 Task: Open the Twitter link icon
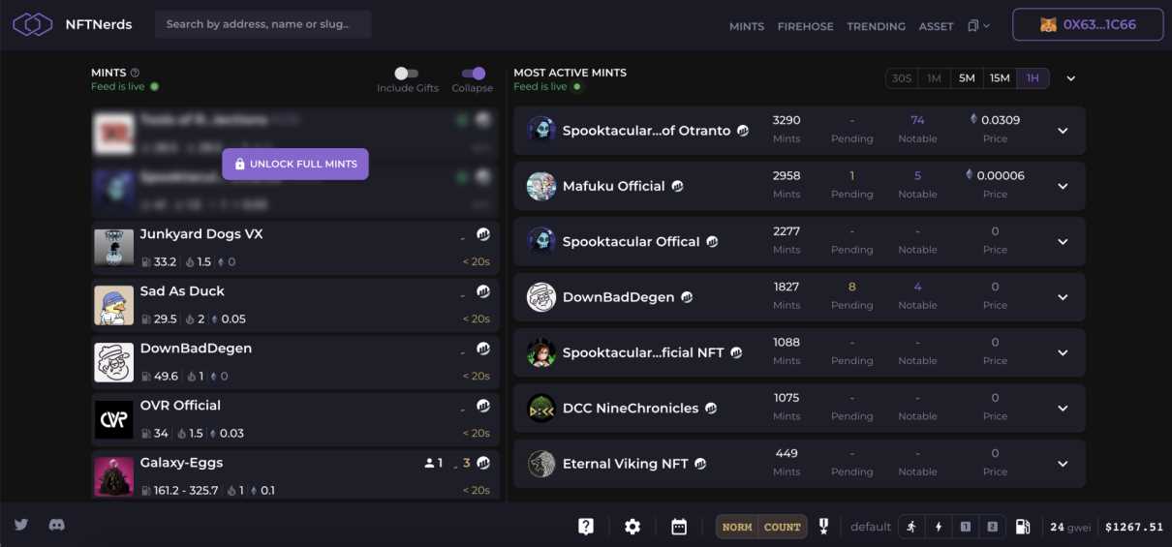click(21, 525)
